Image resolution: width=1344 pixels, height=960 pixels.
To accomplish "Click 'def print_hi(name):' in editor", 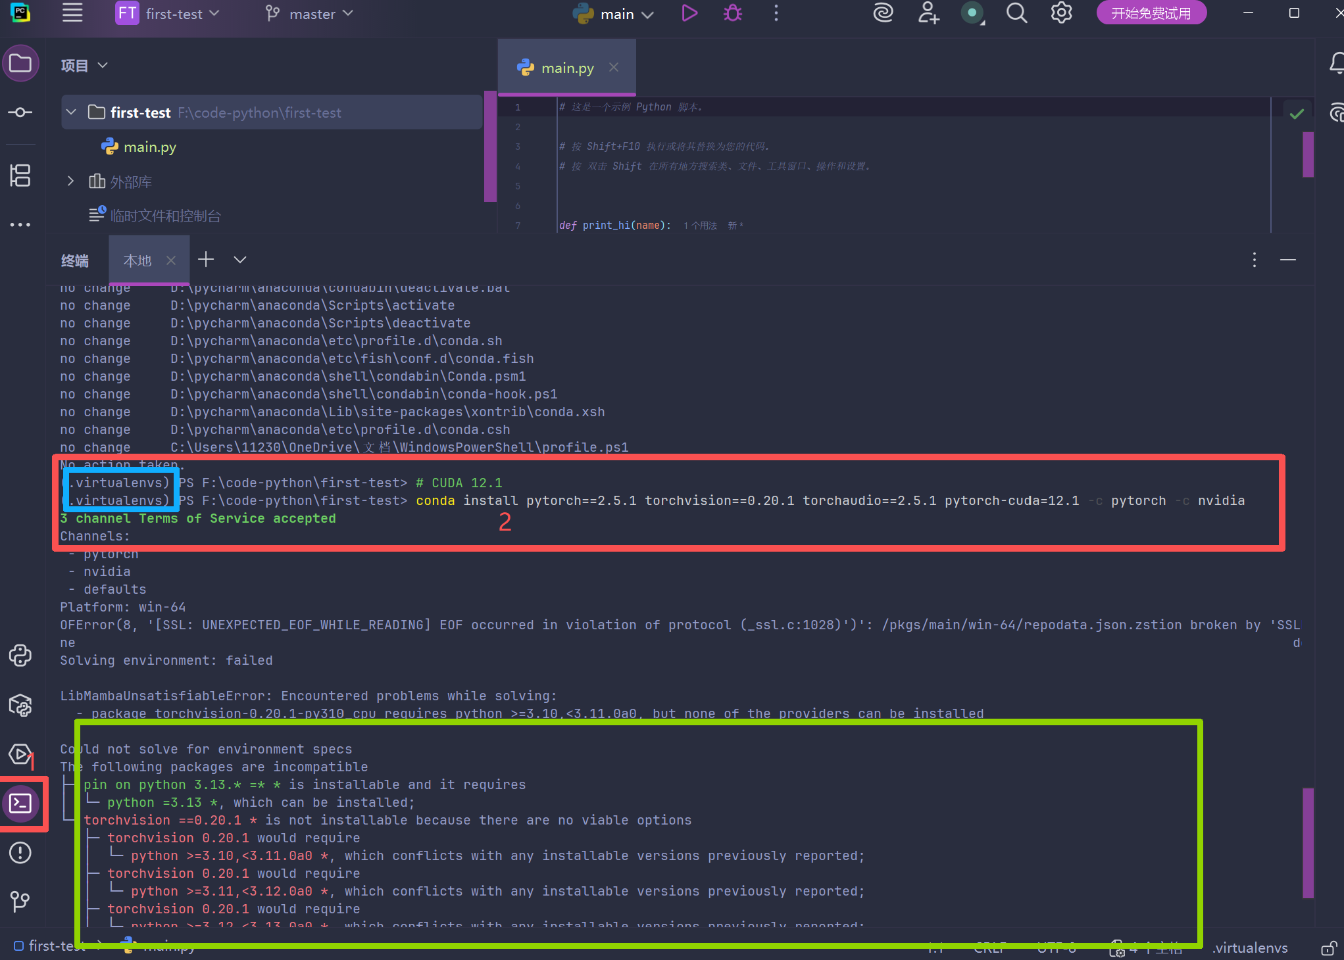I will (614, 226).
